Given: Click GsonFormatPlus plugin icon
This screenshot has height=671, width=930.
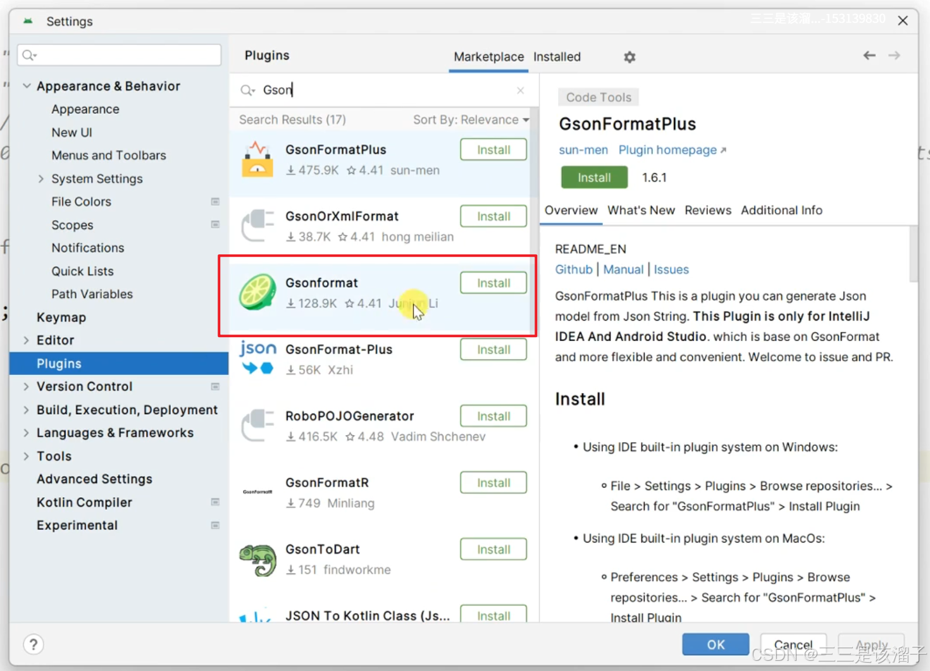Looking at the screenshot, I should [257, 159].
